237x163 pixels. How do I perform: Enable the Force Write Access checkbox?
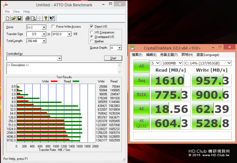coord(53,27)
